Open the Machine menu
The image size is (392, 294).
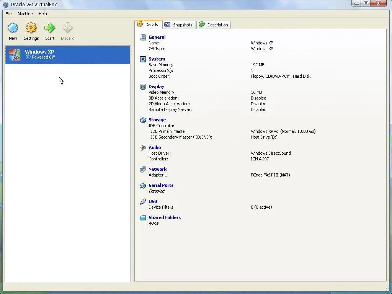point(25,14)
